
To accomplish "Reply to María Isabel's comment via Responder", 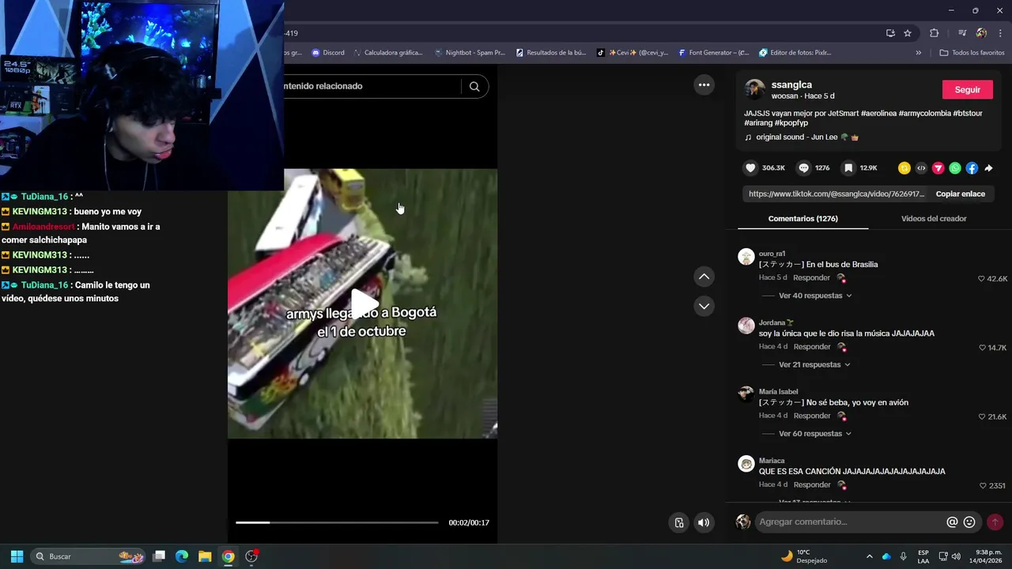I will [x=812, y=416].
